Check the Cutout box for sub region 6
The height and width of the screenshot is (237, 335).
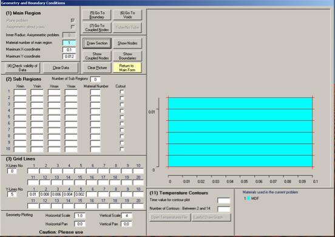pos(122,123)
